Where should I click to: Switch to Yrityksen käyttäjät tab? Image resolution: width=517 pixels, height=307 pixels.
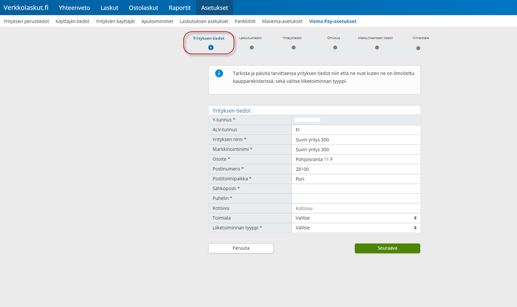click(115, 21)
